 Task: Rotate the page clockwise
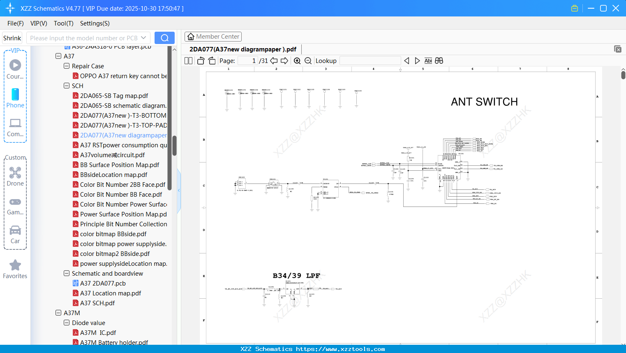click(x=212, y=60)
